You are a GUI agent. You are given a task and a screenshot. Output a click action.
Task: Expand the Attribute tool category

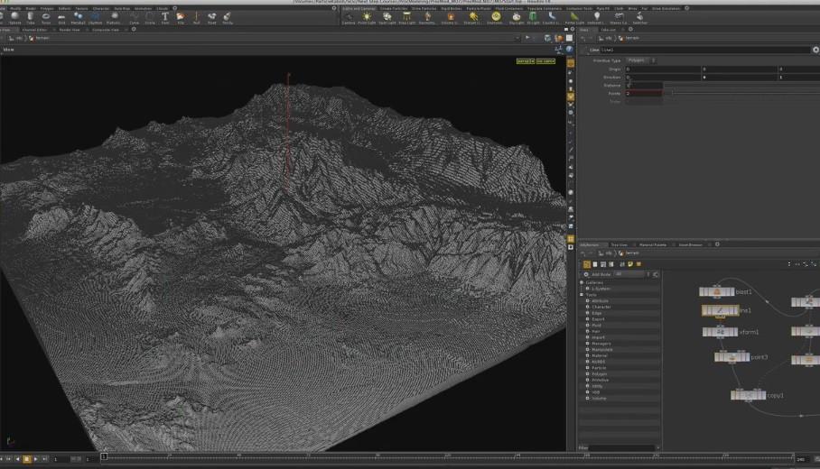tap(587, 301)
